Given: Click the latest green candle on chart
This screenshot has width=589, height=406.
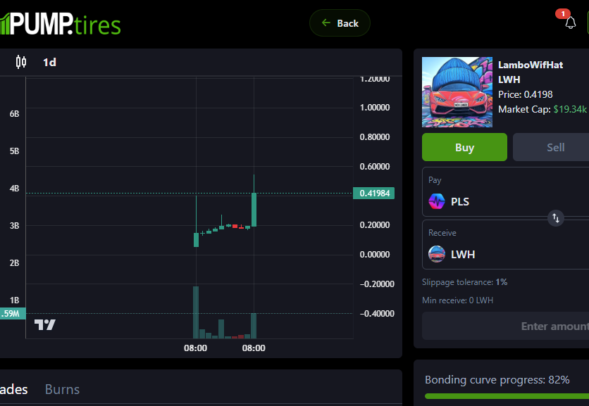Looking at the screenshot, I should [254, 210].
